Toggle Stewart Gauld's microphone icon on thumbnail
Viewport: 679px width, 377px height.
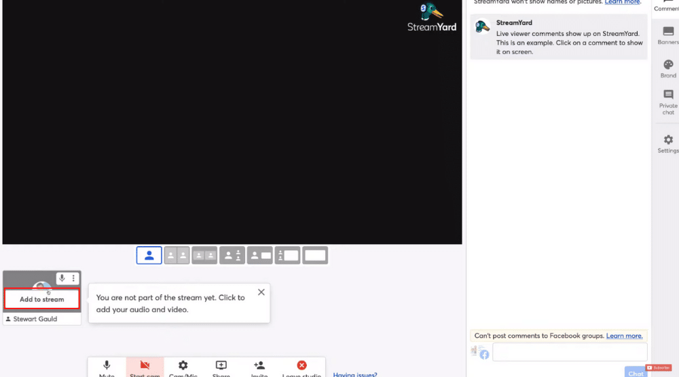point(62,278)
